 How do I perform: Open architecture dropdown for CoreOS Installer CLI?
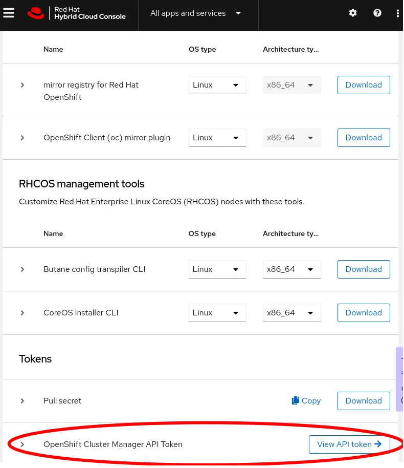coord(292,313)
